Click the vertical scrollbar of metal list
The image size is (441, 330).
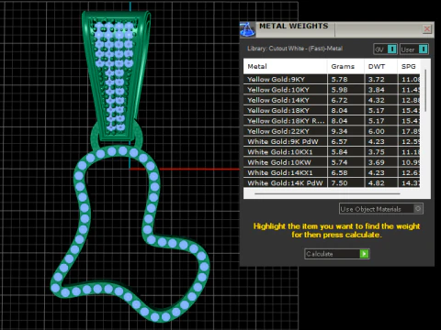[425, 91]
